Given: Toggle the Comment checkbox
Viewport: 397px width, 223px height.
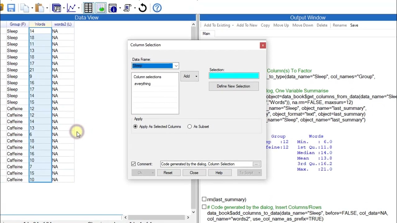Looking at the screenshot, I should coord(133,164).
